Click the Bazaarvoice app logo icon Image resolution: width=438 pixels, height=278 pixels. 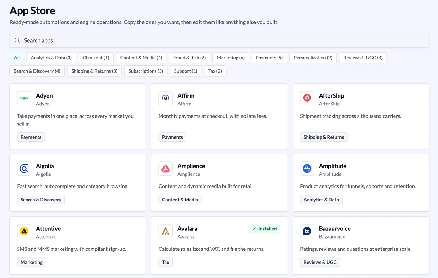tap(307, 231)
